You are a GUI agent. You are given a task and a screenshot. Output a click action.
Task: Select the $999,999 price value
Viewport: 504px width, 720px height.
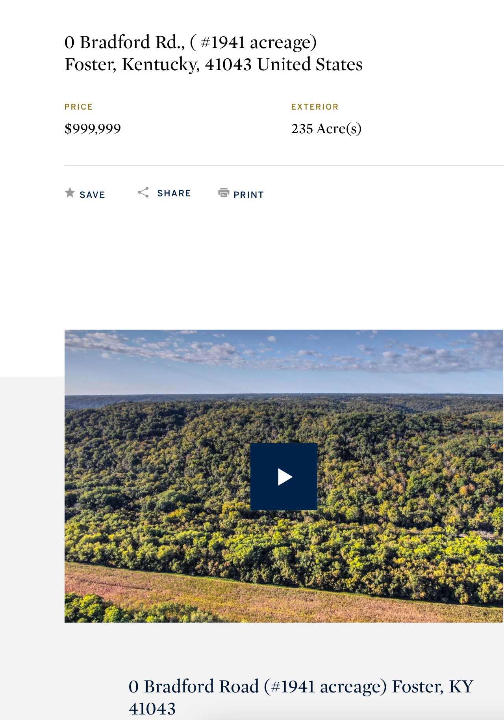pos(93,129)
